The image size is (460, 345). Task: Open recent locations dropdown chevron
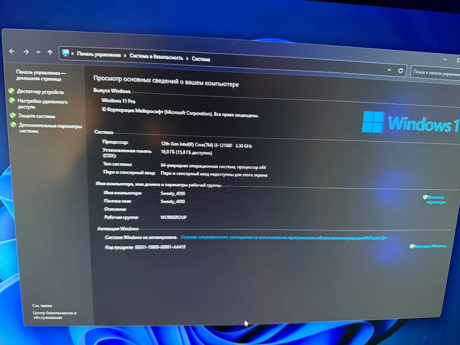38,52
